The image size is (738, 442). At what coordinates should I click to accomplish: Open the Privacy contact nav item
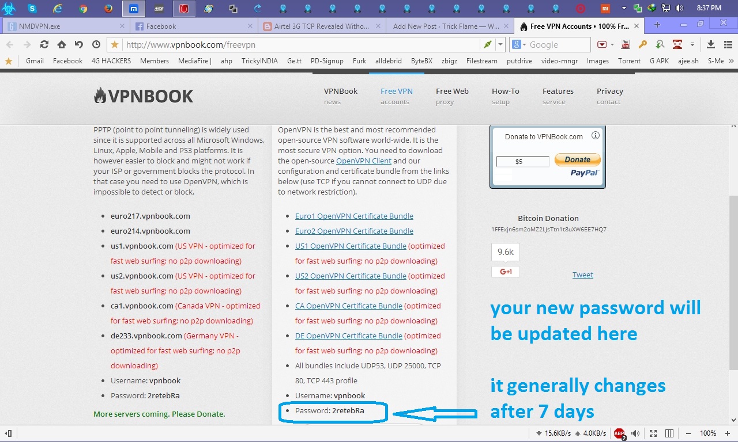point(609,96)
